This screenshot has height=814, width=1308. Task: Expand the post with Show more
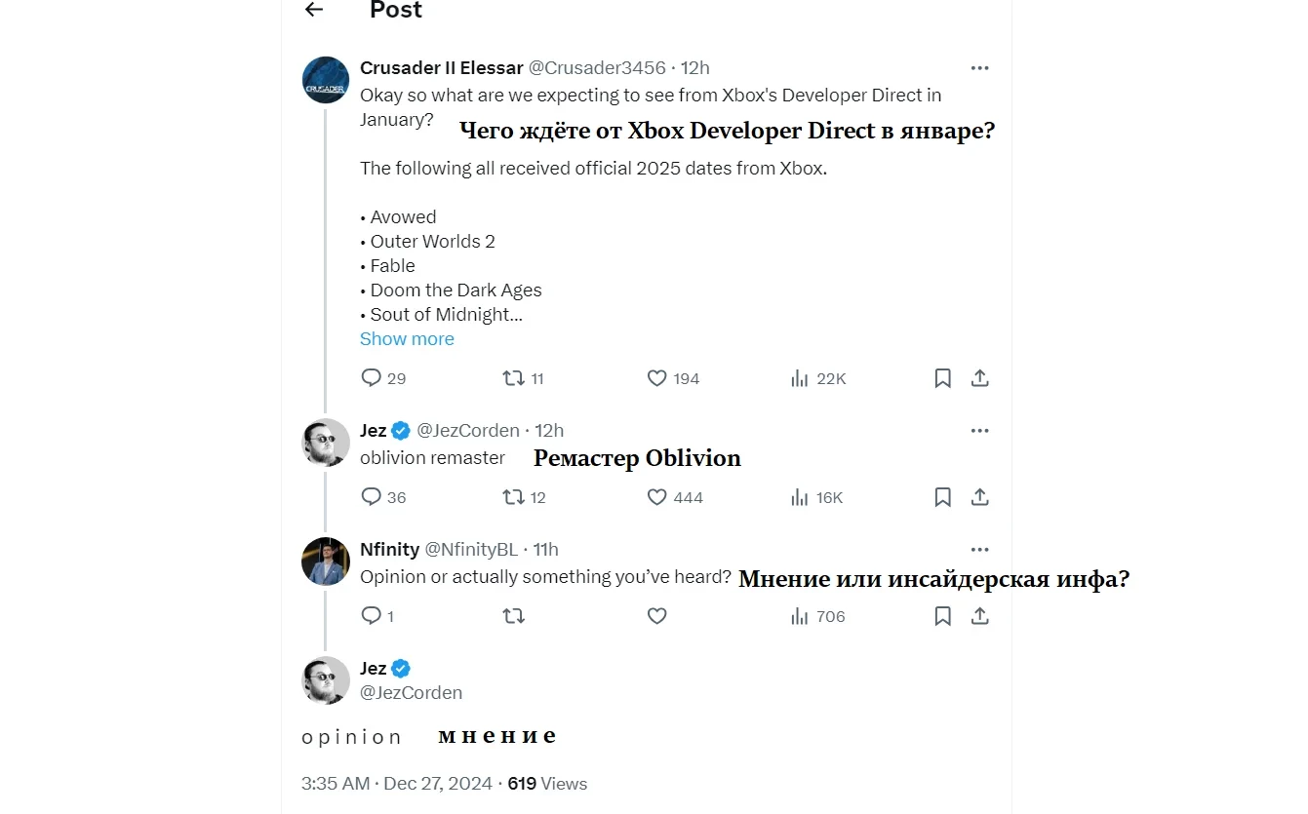click(x=407, y=339)
